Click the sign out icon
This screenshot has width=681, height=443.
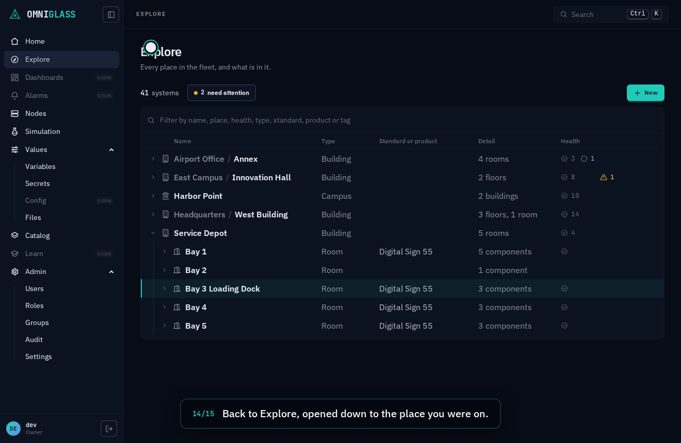[x=109, y=429]
